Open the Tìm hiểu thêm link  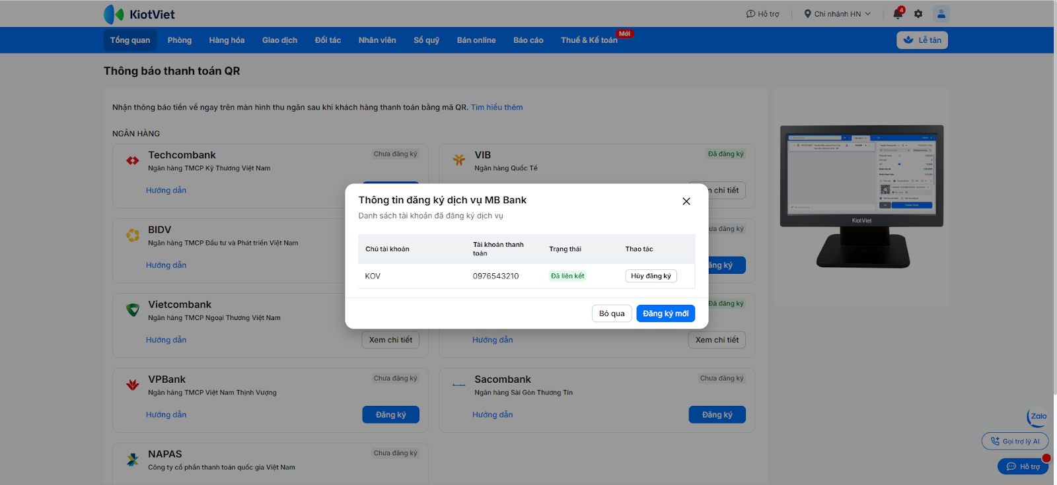click(497, 108)
